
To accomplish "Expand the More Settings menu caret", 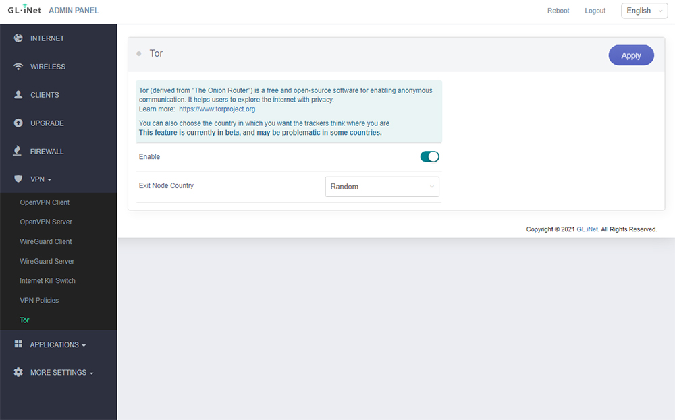I will 91,373.
